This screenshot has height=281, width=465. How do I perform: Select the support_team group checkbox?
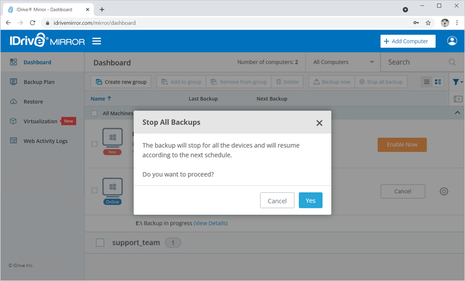pos(100,243)
